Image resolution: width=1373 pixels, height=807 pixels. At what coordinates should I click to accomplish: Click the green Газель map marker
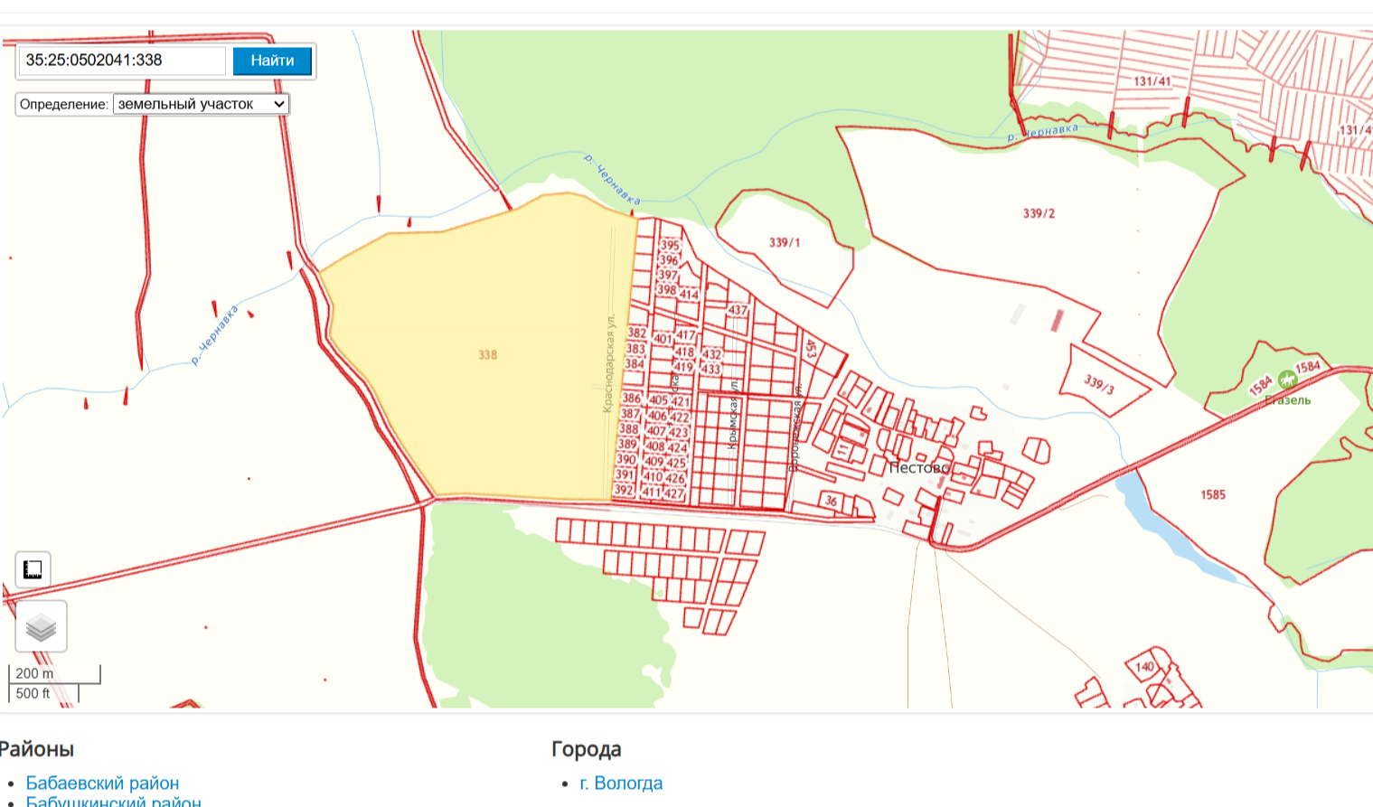pyautogui.click(x=1286, y=381)
